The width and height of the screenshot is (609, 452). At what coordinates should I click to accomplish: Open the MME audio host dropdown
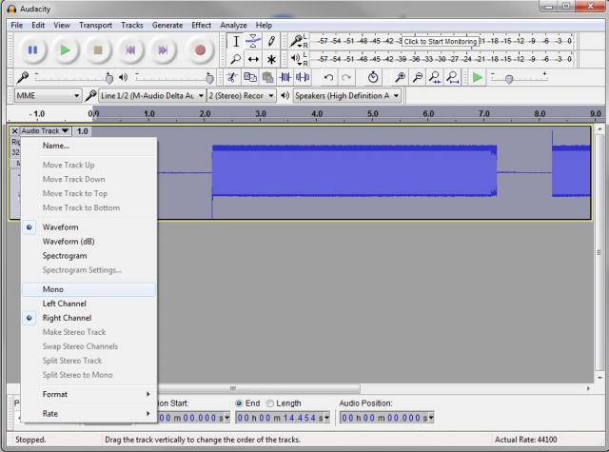coord(49,95)
